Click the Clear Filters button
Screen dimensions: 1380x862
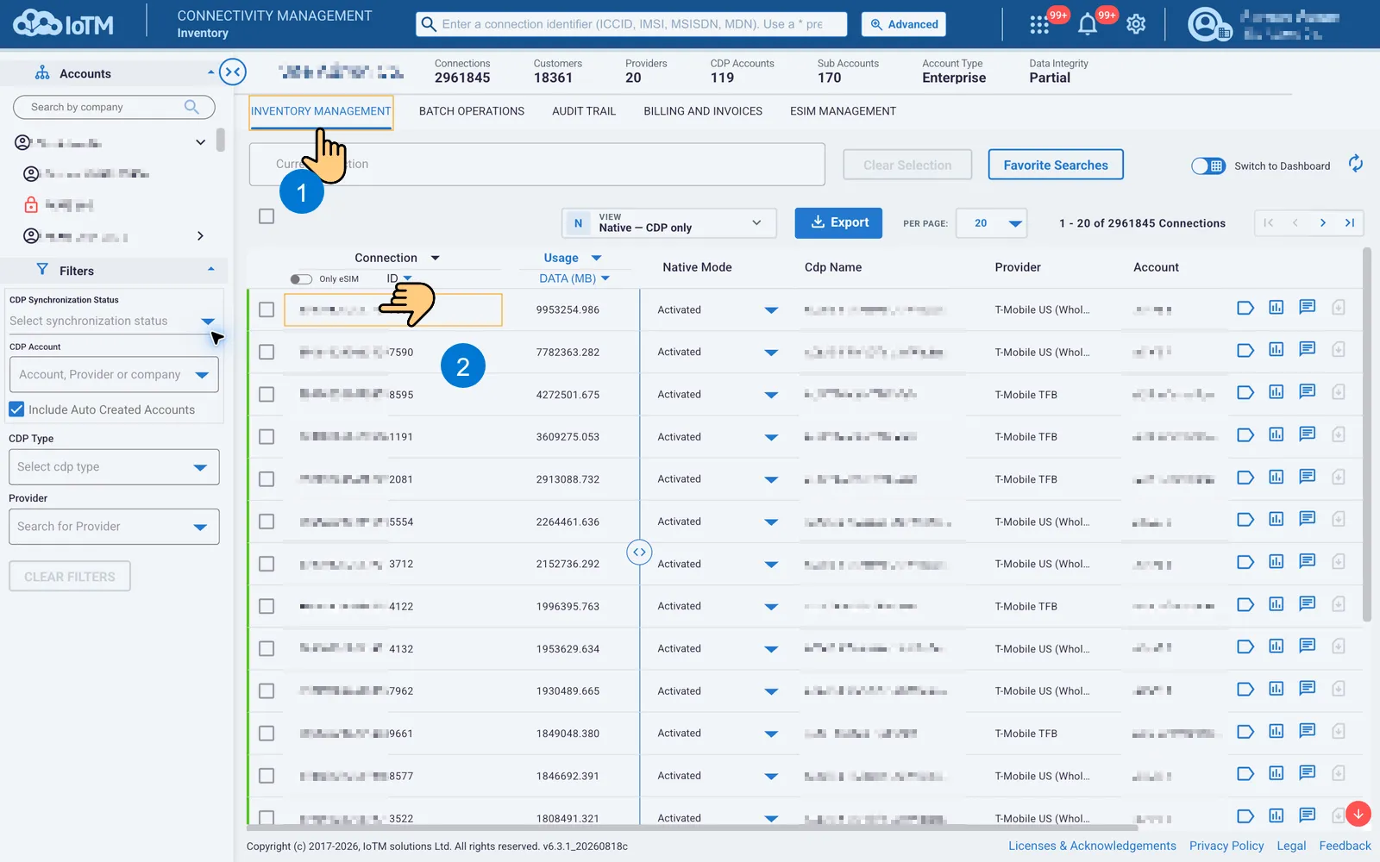click(70, 577)
